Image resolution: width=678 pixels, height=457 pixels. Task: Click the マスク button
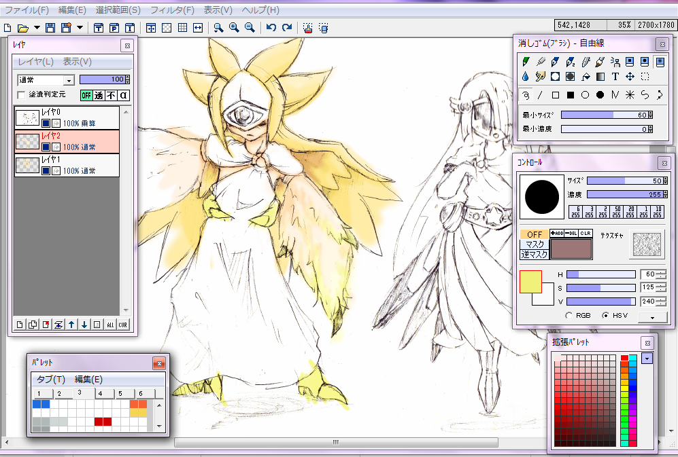coord(535,244)
